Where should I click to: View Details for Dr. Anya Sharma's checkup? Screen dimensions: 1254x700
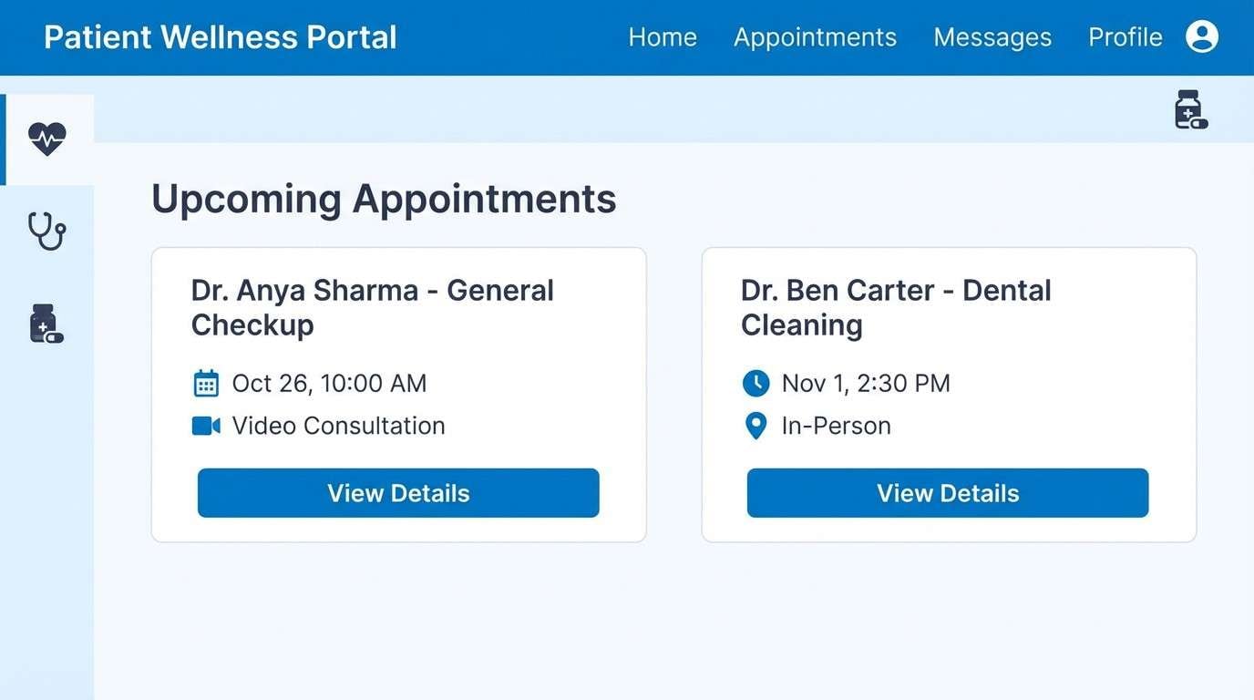398,493
